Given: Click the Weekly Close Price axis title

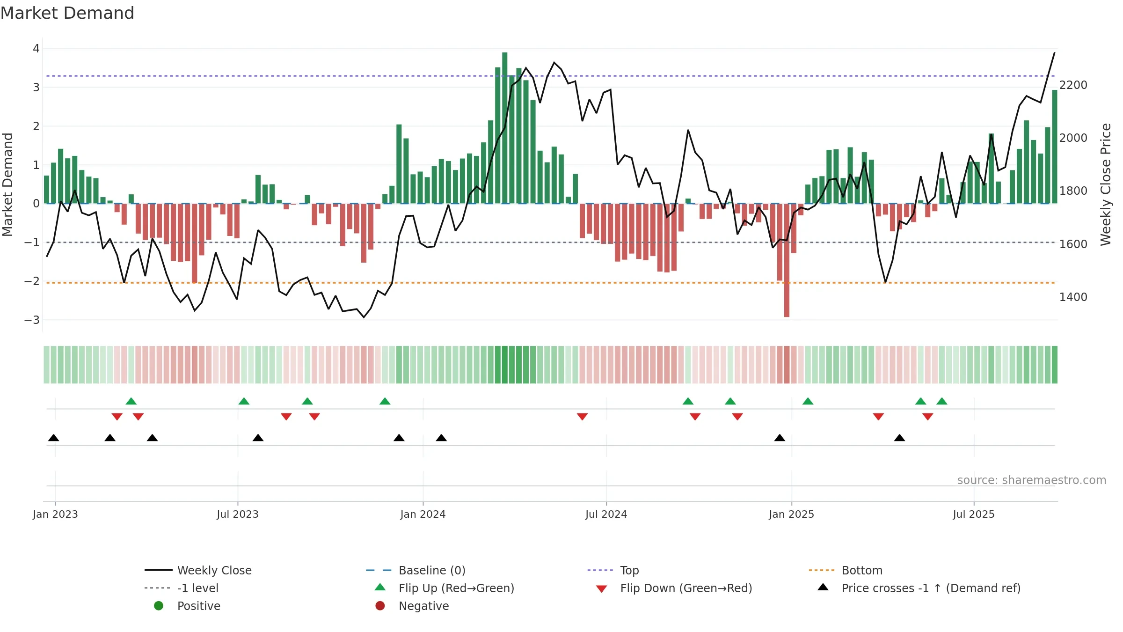Looking at the screenshot, I should pyautogui.click(x=1106, y=184).
